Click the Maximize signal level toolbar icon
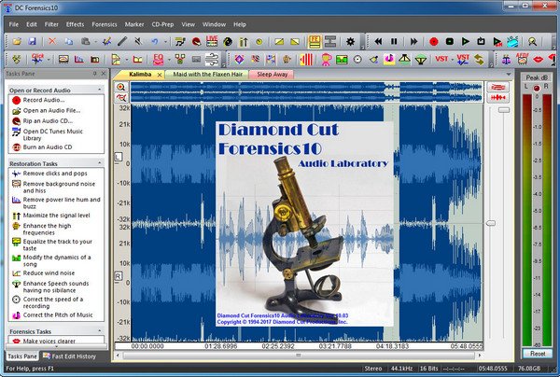 coord(244,42)
